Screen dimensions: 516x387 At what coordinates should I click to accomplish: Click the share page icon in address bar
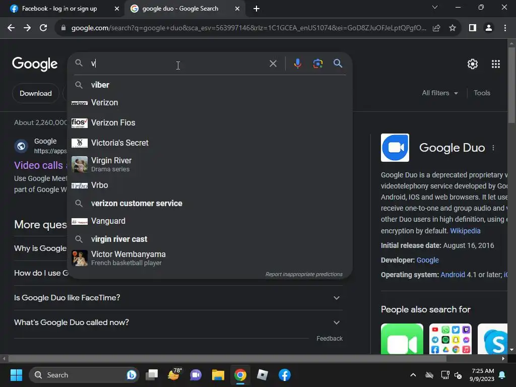tap(436, 28)
